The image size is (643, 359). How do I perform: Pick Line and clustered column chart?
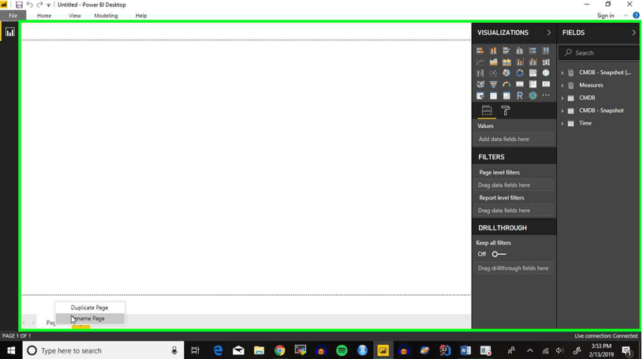(x=533, y=62)
